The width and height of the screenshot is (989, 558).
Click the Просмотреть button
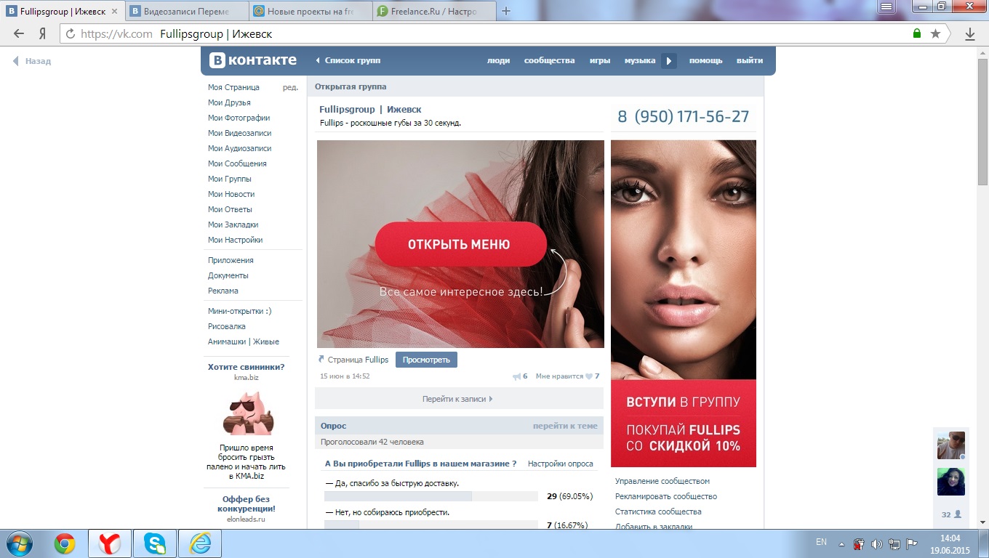[426, 360]
